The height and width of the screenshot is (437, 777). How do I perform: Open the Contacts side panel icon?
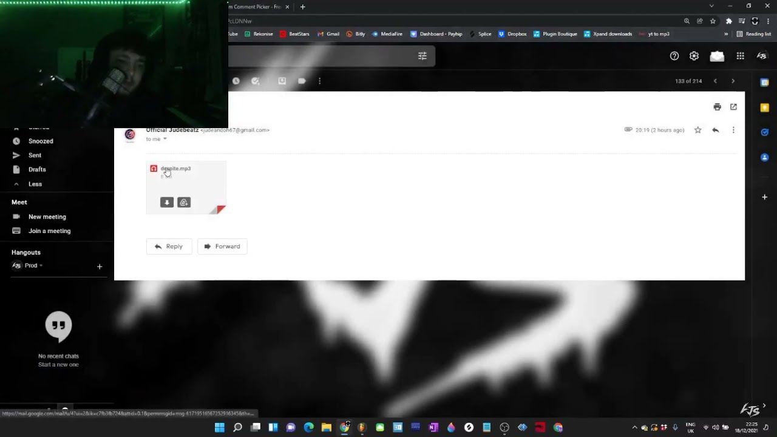click(765, 157)
